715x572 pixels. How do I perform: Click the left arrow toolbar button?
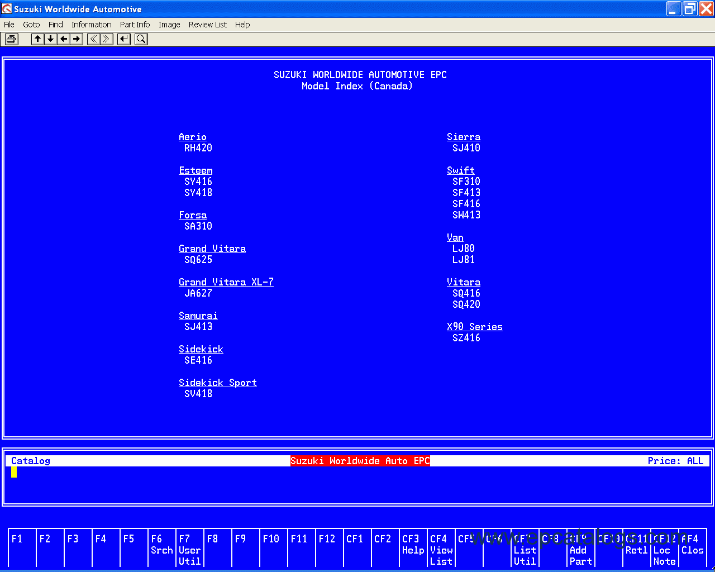[x=64, y=39]
